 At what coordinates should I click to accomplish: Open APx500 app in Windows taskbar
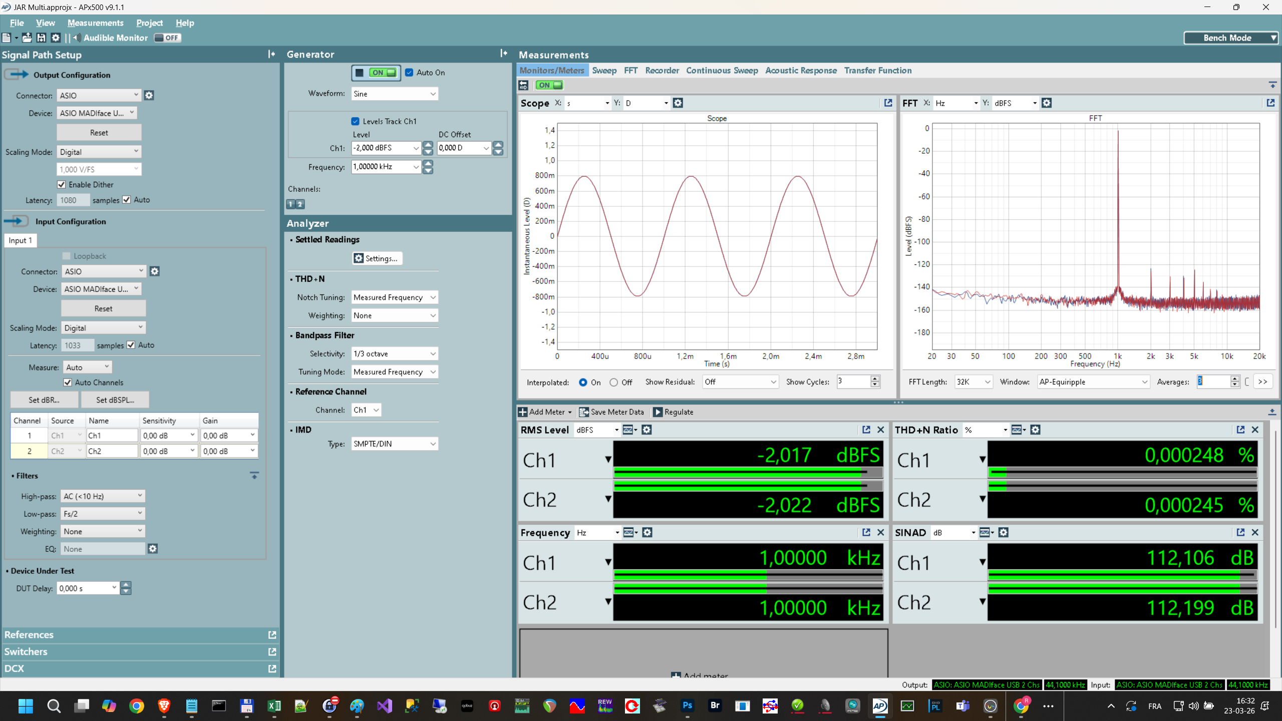880,706
